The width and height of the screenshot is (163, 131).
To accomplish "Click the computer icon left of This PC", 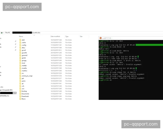I will (2, 33).
